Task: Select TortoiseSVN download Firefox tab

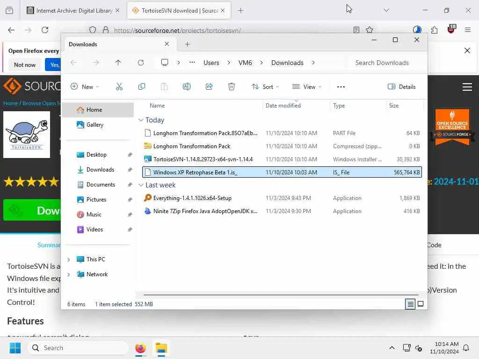Action: [x=179, y=11]
